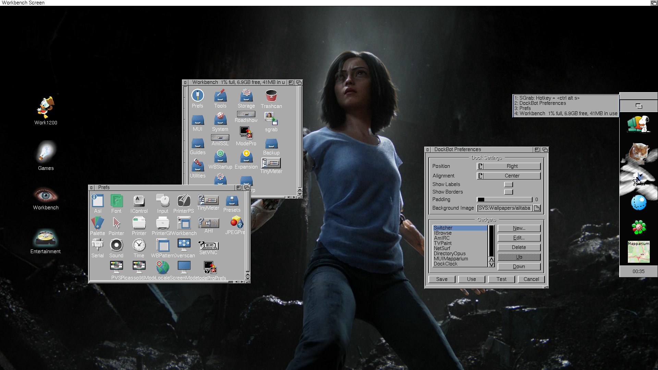Select NetSurf in the Gadgets list

pyautogui.click(x=460, y=248)
